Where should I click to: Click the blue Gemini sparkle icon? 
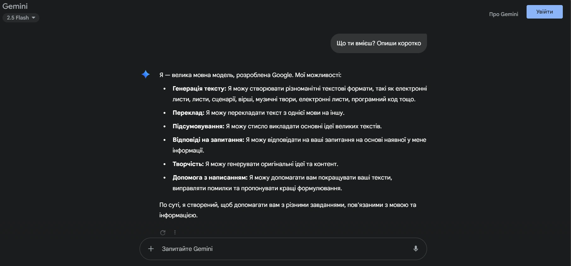(146, 75)
